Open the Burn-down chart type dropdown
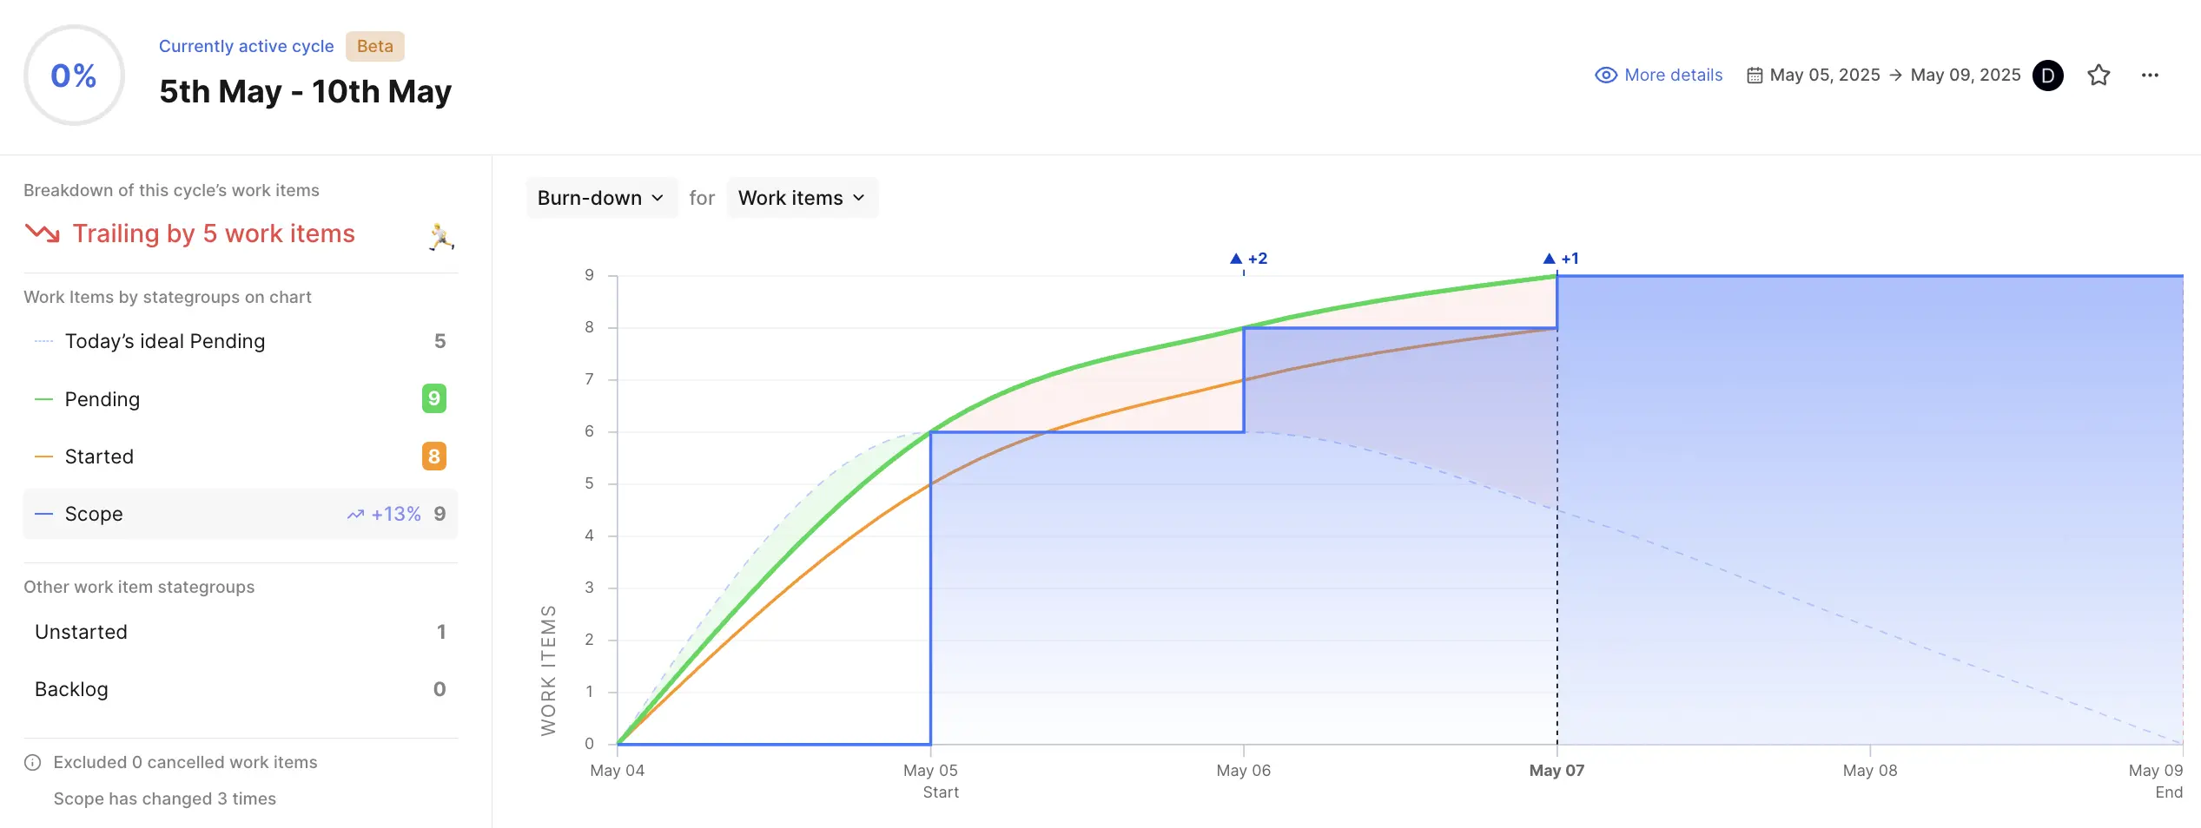Screen dimensions: 2201x828 click(600, 198)
